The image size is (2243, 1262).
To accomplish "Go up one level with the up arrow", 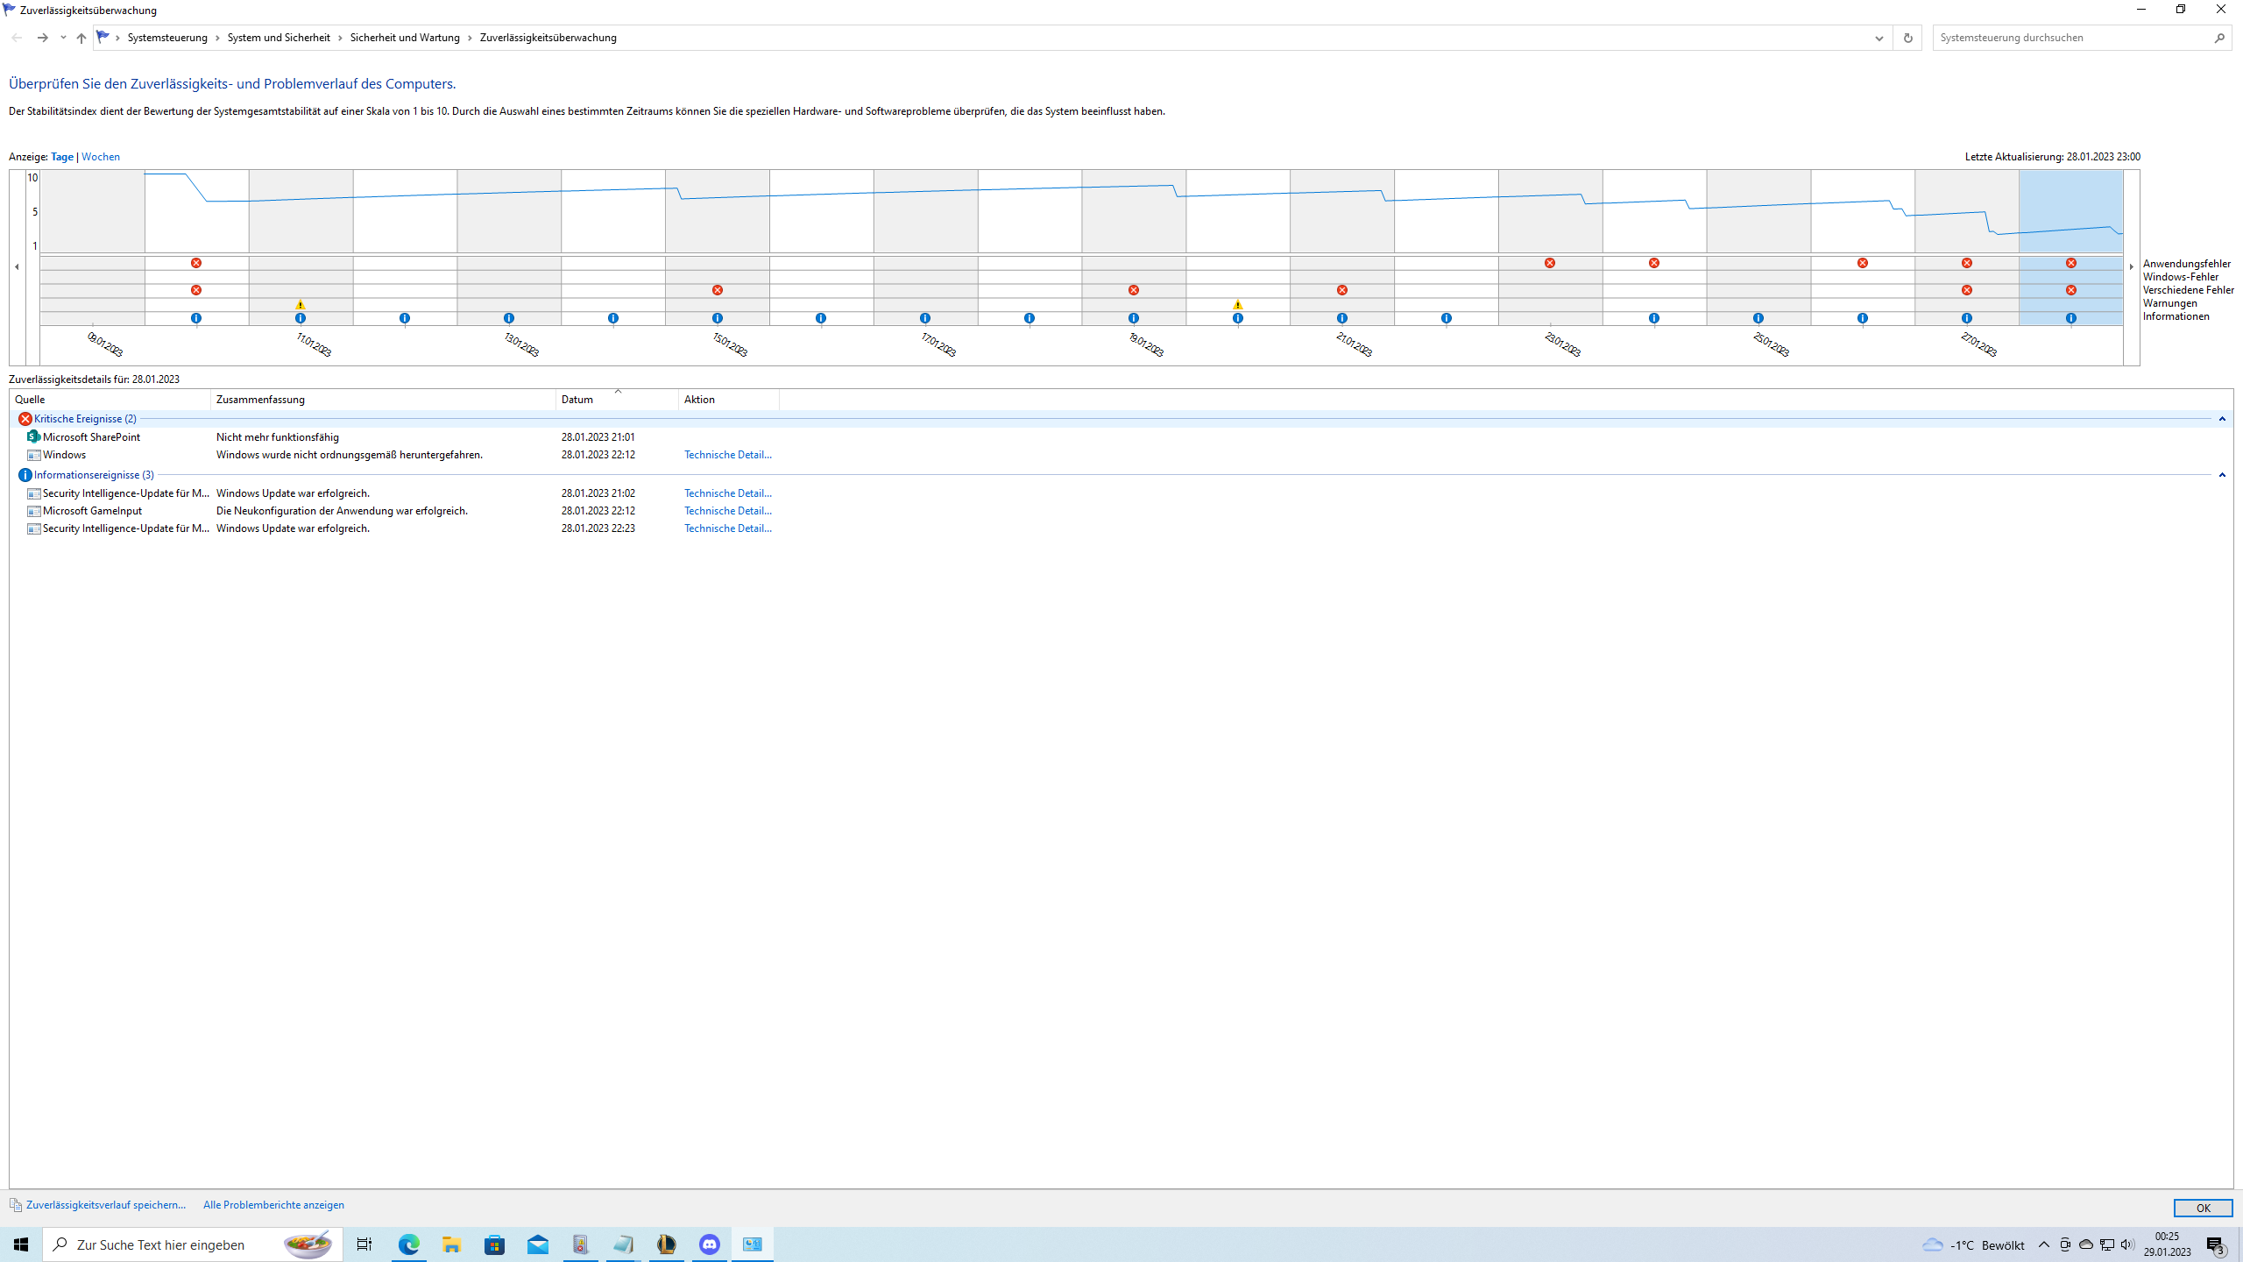I will coord(81,38).
